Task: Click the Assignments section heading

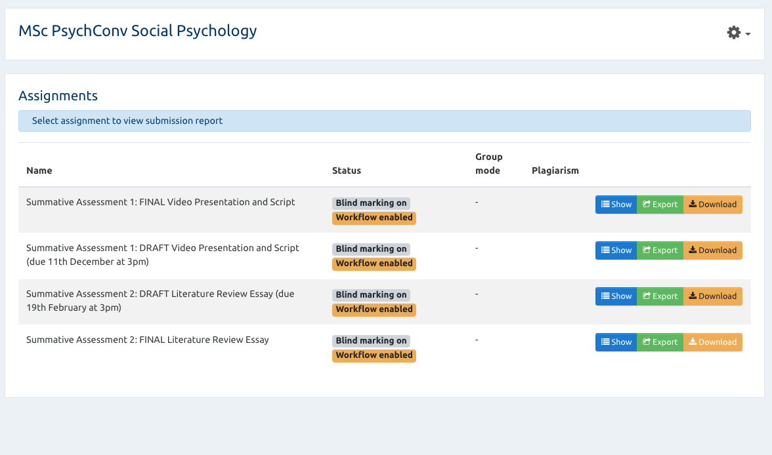Action: pyautogui.click(x=58, y=96)
